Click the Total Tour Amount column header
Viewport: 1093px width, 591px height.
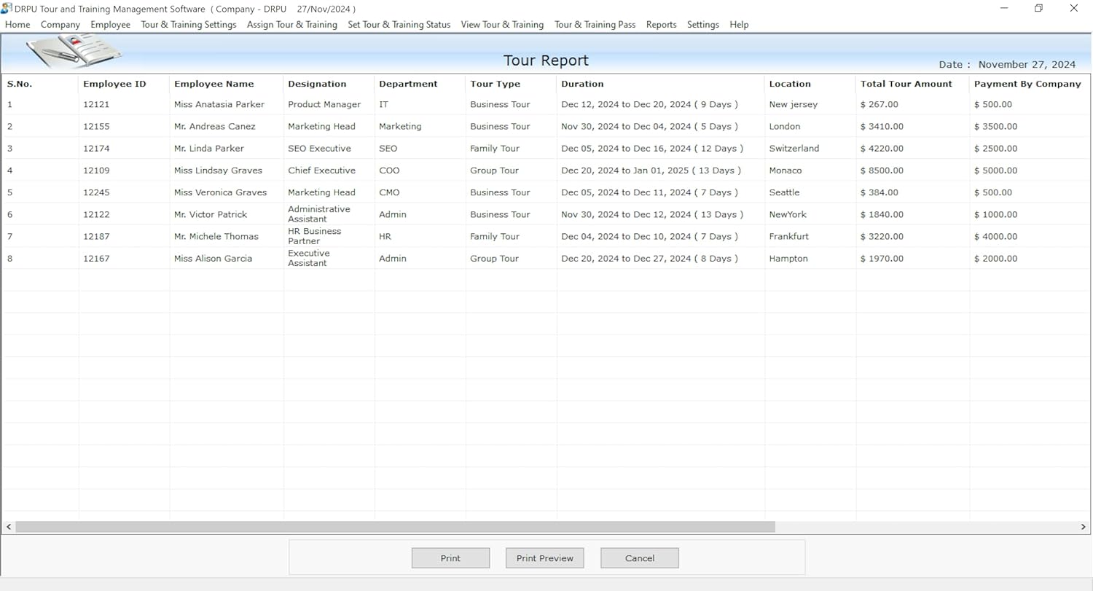pyautogui.click(x=906, y=84)
